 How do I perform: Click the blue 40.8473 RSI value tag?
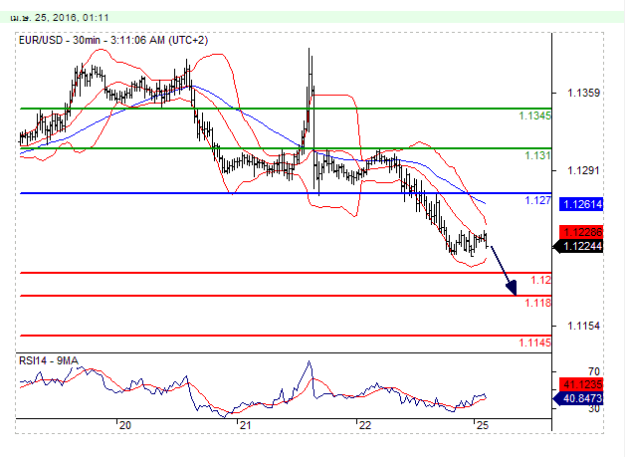click(578, 398)
